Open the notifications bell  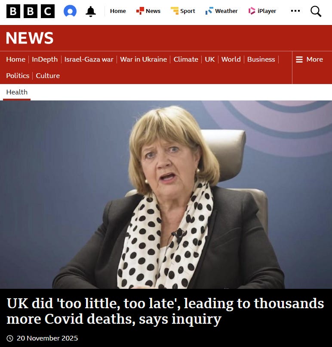pos(90,11)
